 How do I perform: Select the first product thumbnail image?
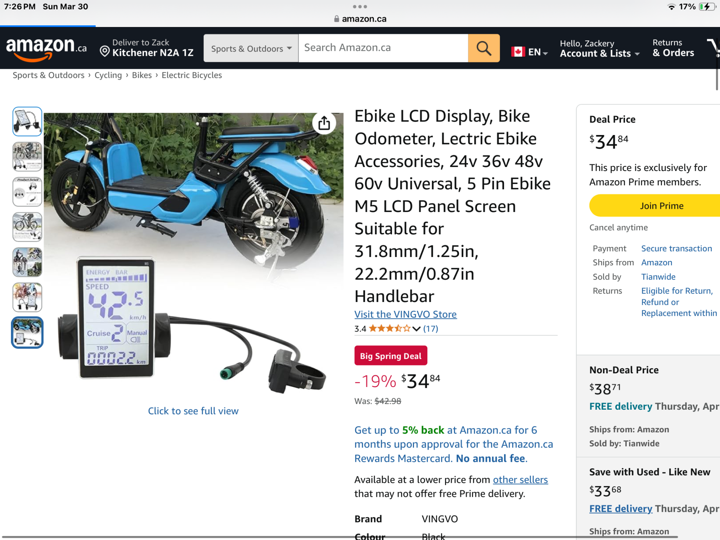click(27, 121)
